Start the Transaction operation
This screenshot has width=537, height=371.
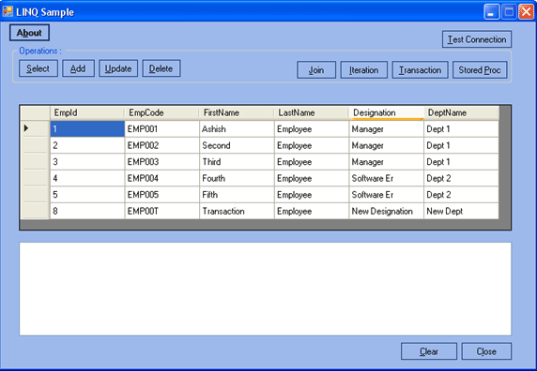pos(420,70)
